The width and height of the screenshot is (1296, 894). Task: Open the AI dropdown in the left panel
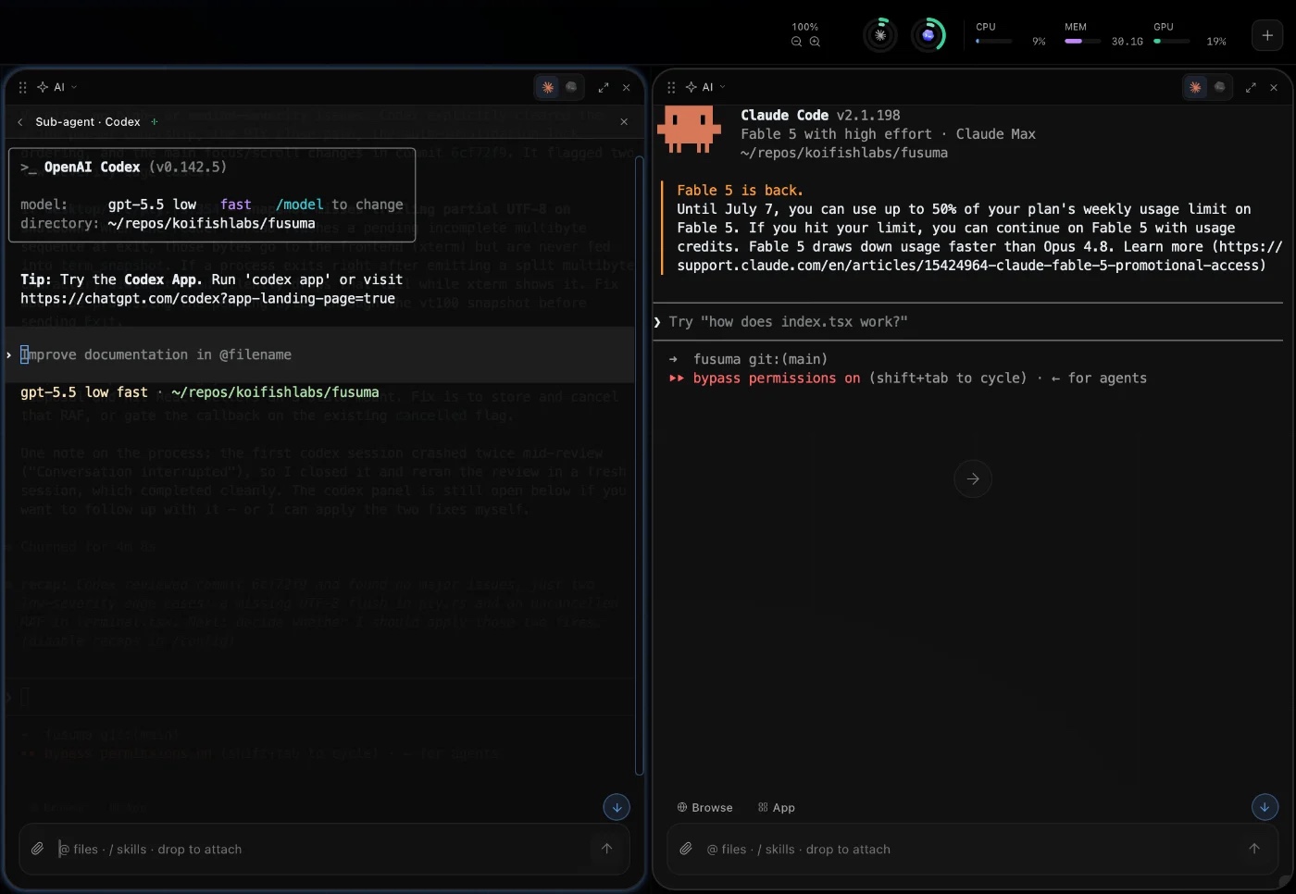pyautogui.click(x=57, y=87)
